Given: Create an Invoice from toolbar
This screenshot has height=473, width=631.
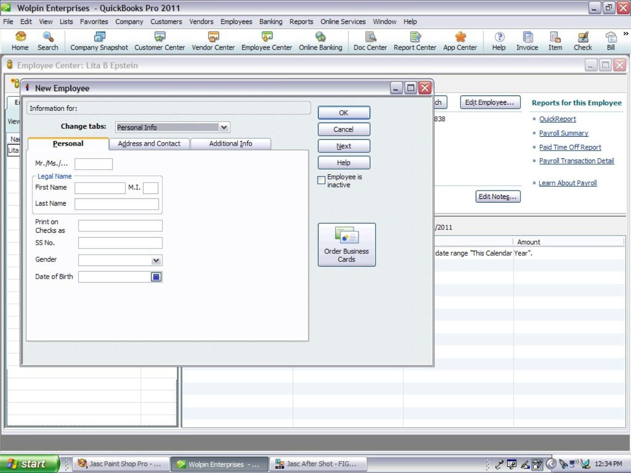Looking at the screenshot, I should click(527, 41).
